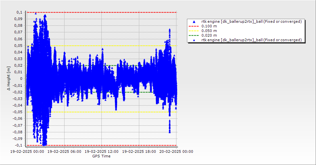
Task: Click the 0,05 y-axis label
Action: (x=18, y=46)
